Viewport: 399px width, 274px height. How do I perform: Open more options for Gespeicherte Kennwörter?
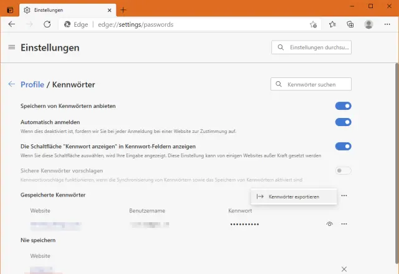[344, 195]
